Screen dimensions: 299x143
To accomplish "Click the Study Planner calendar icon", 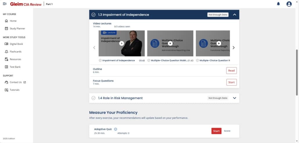I will click(6, 28).
